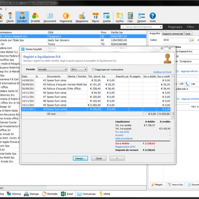Click the scroll down arrow of IVA table
Image resolution: width=199 pixels, height=199 pixels.
pyautogui.click(x=172, y=117)
